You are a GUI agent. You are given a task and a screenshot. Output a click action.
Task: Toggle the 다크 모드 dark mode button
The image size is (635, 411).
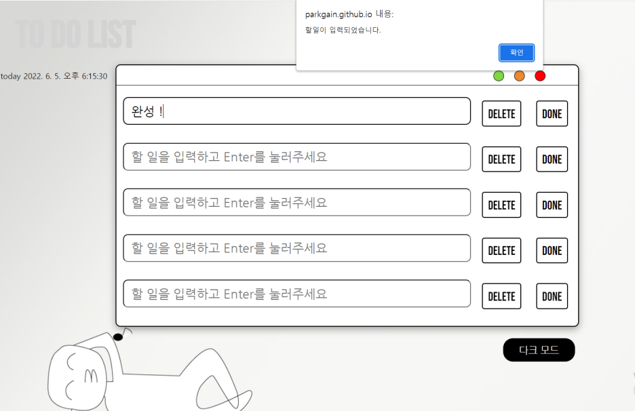(x=539, y=350)
